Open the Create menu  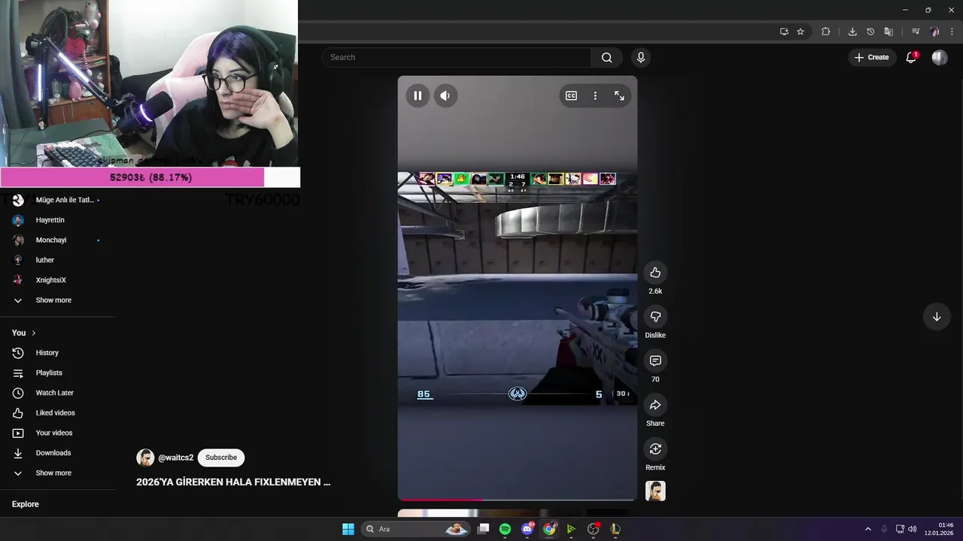(872, 57)
